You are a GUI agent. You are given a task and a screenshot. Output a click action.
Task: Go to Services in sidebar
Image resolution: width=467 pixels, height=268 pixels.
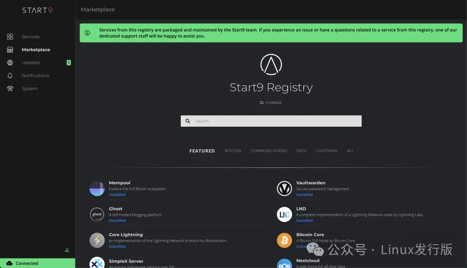point(30,37)
